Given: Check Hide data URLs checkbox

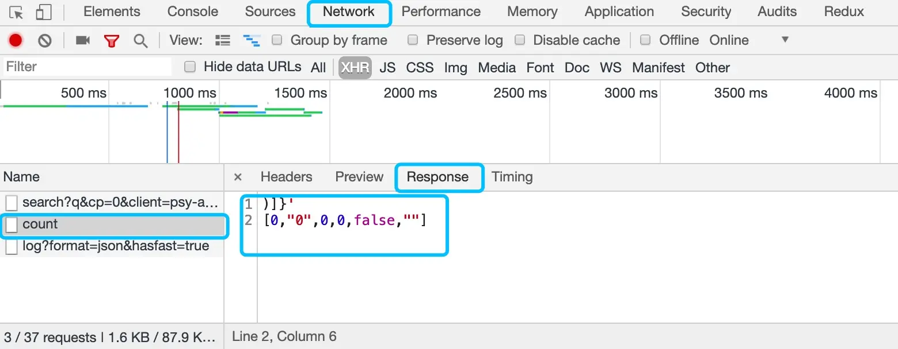Looking at the screenshot, I should (x=190, y=67).
